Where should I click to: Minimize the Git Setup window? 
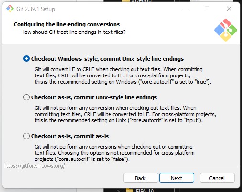[x=186, y=9]
